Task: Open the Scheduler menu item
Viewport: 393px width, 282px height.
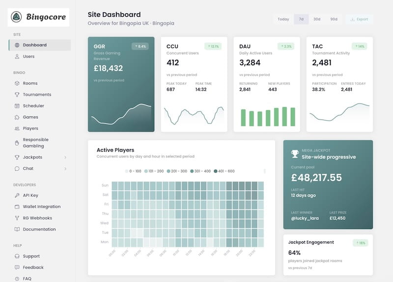Action: coord(40,106)
